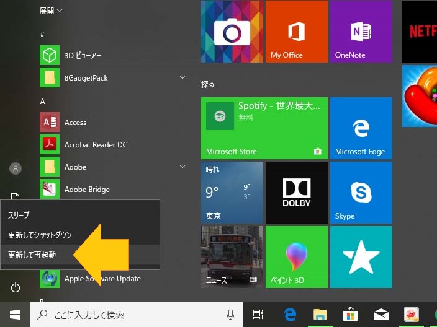Click the user account icon
437x327 pixels.
point(16,168)
